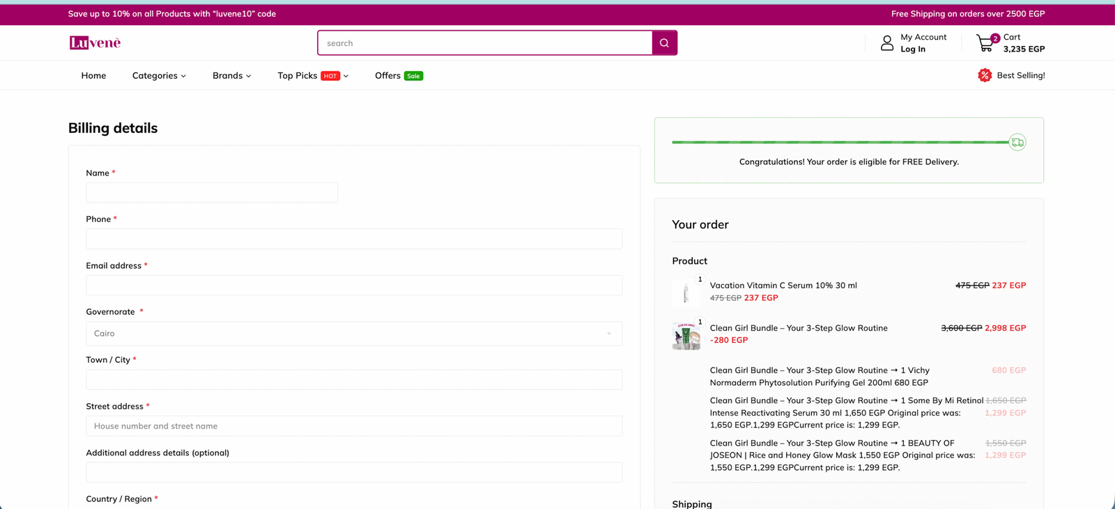Click the Name input field
This screenshot has height=509, width=1115.
(212, 193)
